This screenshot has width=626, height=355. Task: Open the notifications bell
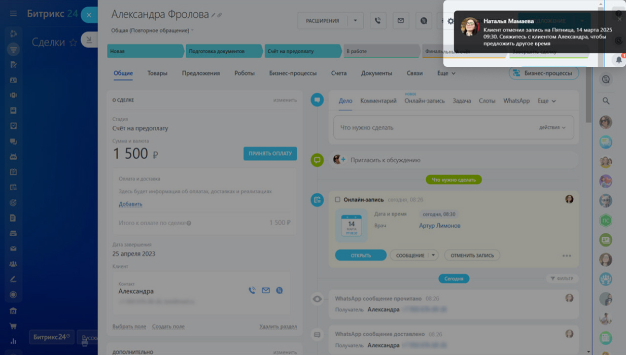click(619, 60)
